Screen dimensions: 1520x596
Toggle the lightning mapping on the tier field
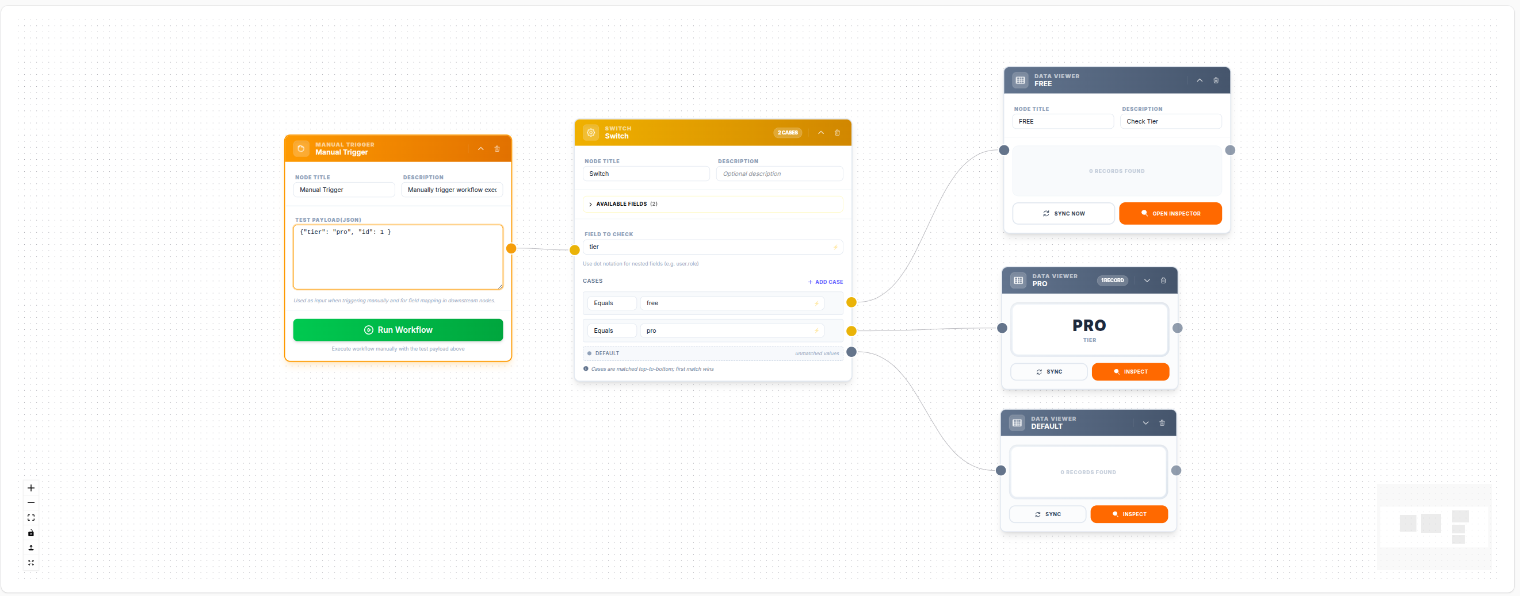coord(835,247)
